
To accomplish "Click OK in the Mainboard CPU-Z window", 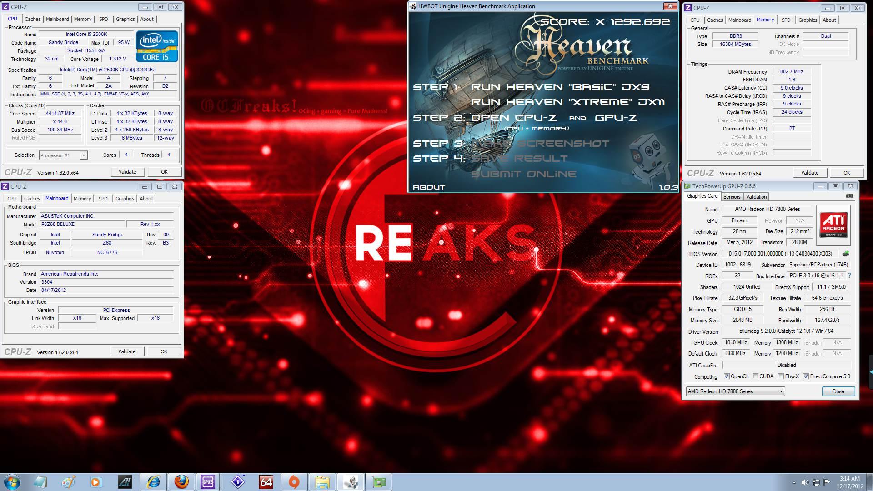I will (164, 351).
